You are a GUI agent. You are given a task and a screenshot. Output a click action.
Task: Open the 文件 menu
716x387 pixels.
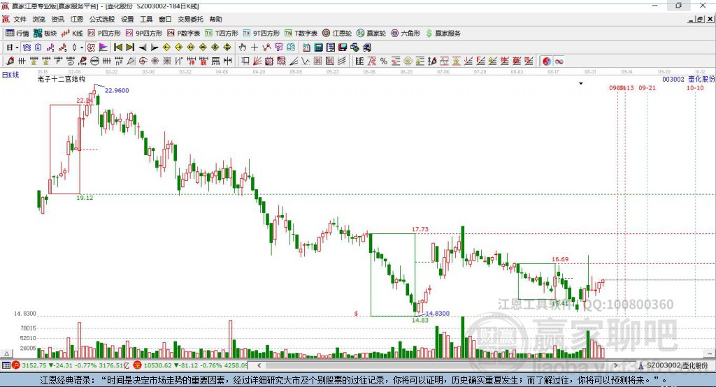point(20,19)
